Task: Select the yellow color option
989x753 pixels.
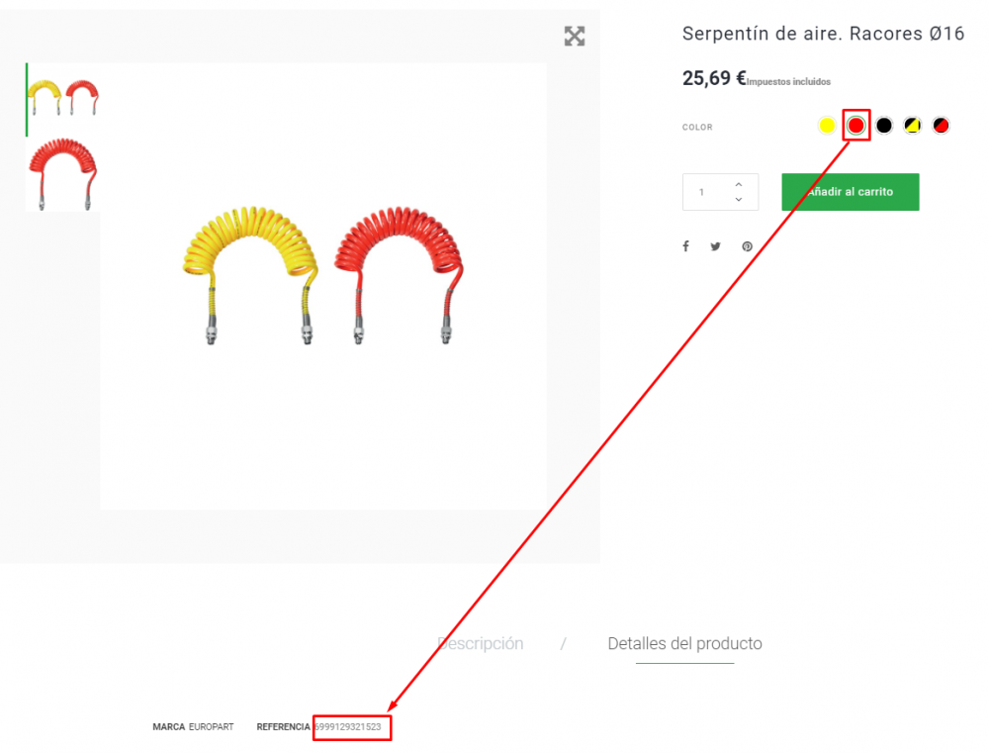Action: [827, 126]
